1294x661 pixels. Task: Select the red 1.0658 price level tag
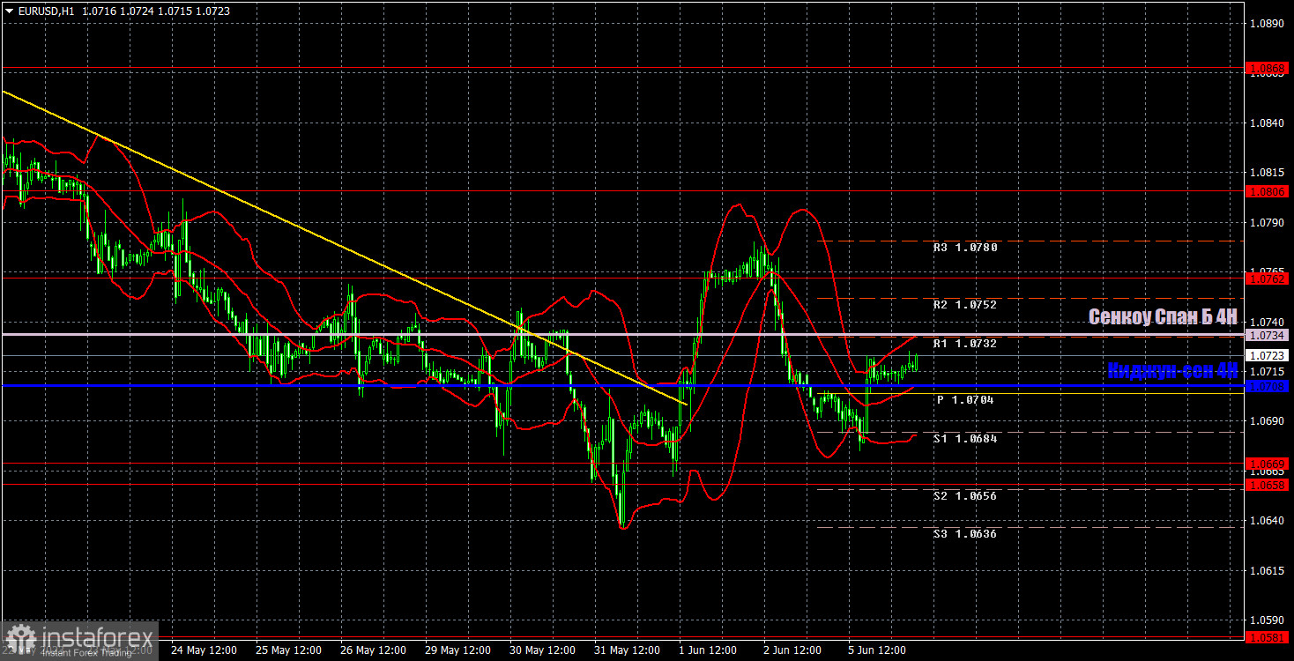click(1268, 485)
